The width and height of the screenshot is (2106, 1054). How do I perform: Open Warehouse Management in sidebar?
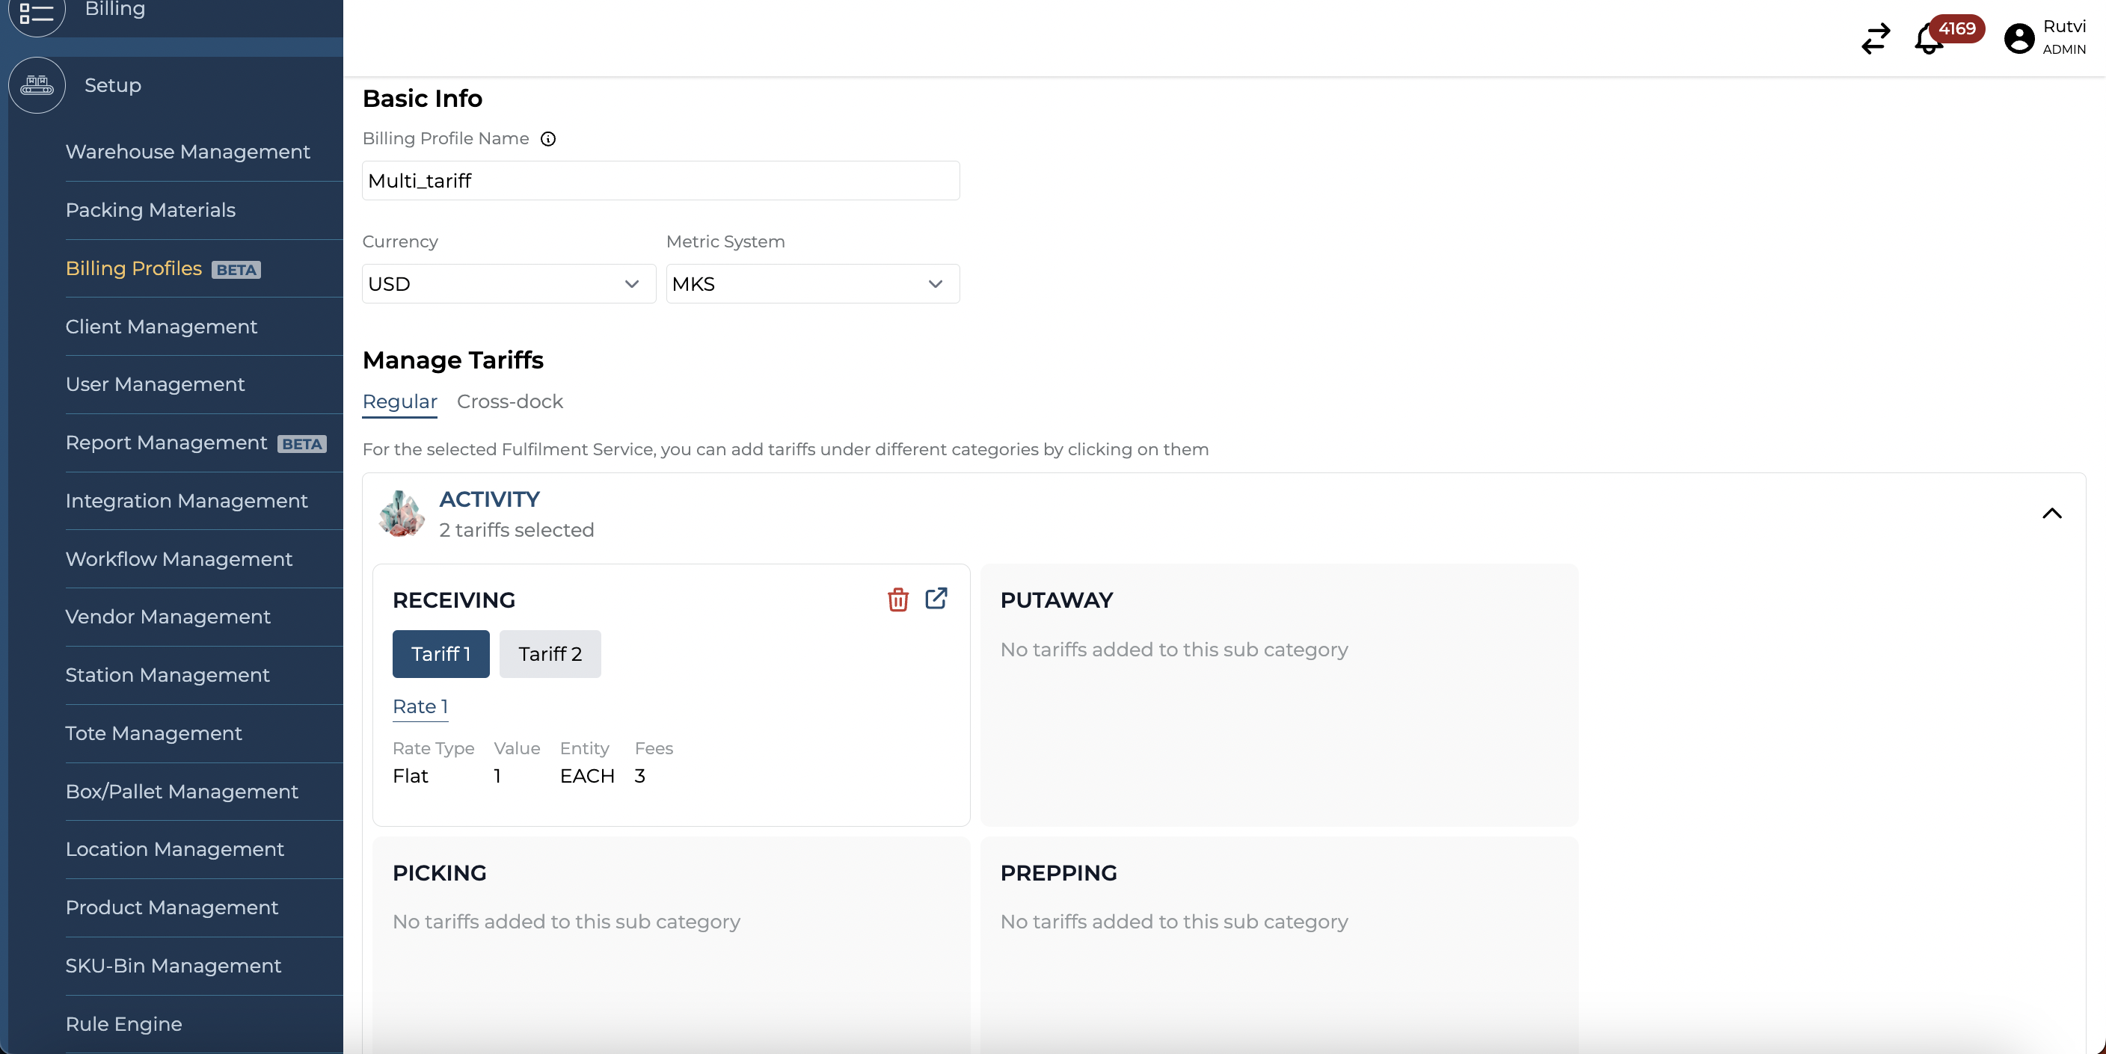click(x=187, y=152)
